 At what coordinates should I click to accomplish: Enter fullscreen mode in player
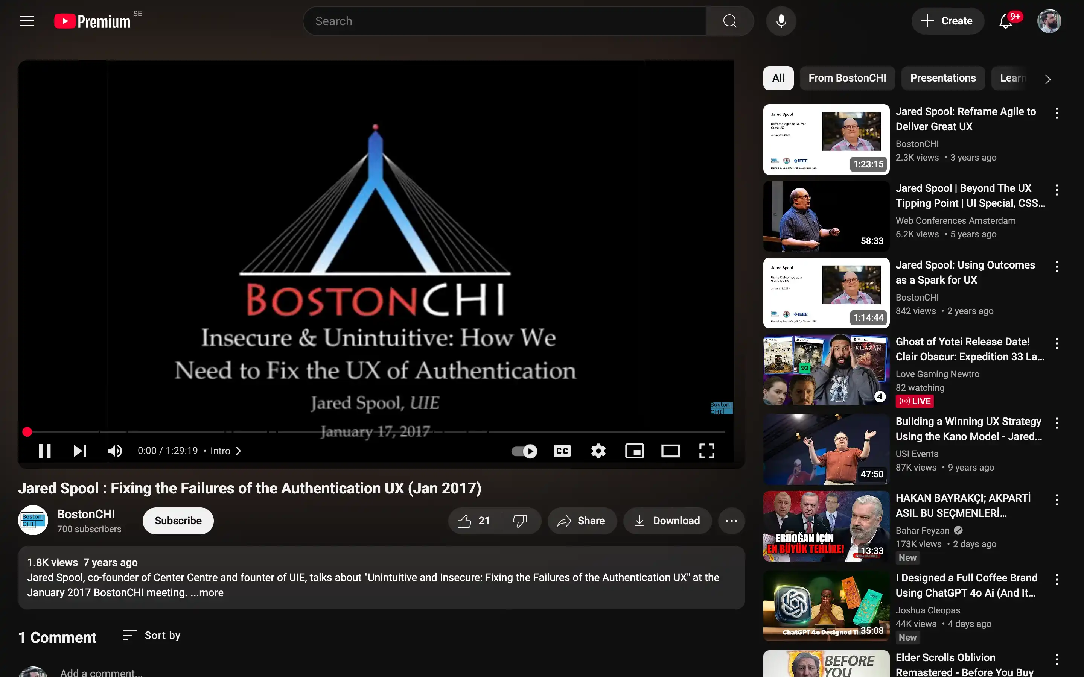pos(706,451)
